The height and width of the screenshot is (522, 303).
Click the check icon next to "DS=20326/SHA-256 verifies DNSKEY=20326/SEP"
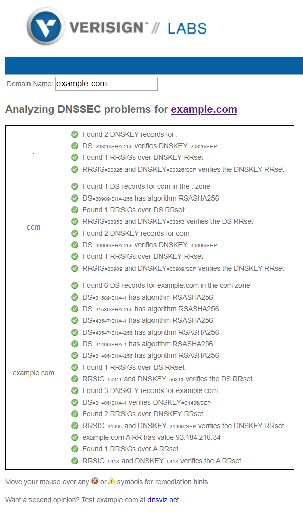tap(75, 146)
